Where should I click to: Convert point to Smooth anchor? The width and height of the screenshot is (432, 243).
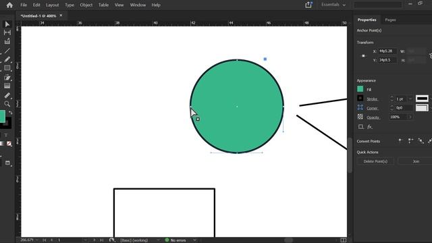coord(421,141)
